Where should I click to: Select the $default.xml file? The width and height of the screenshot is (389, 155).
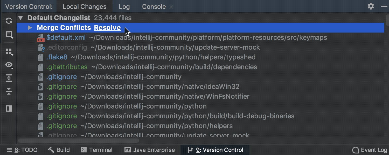(x=66, y=37)
